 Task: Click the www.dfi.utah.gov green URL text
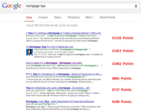41,104
